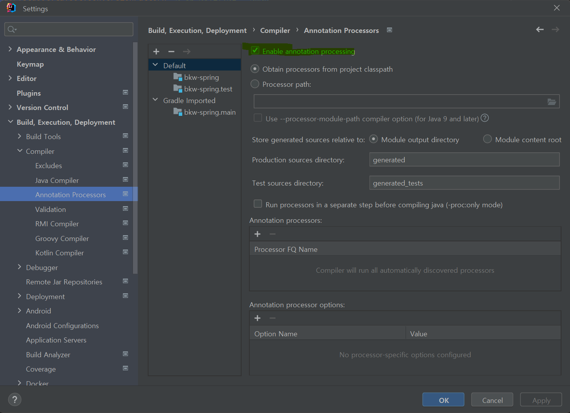The width and height of the screenshot is (570, 413).
Task: Click the Option Name column header
Action: (328, 333)
